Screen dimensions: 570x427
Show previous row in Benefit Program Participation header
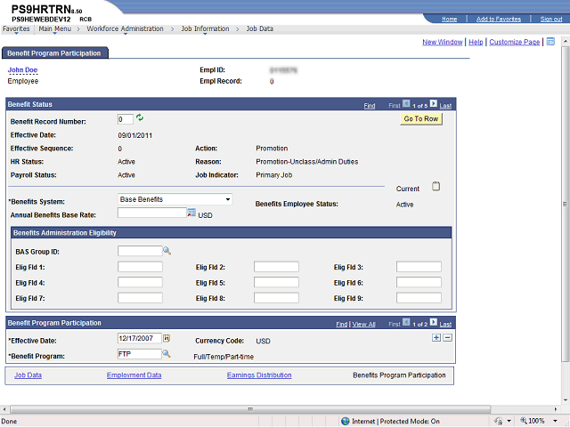coord(406,322)
